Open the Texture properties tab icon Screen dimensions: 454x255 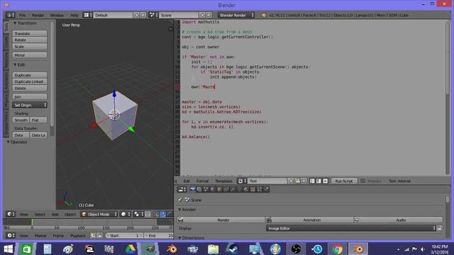253,189
